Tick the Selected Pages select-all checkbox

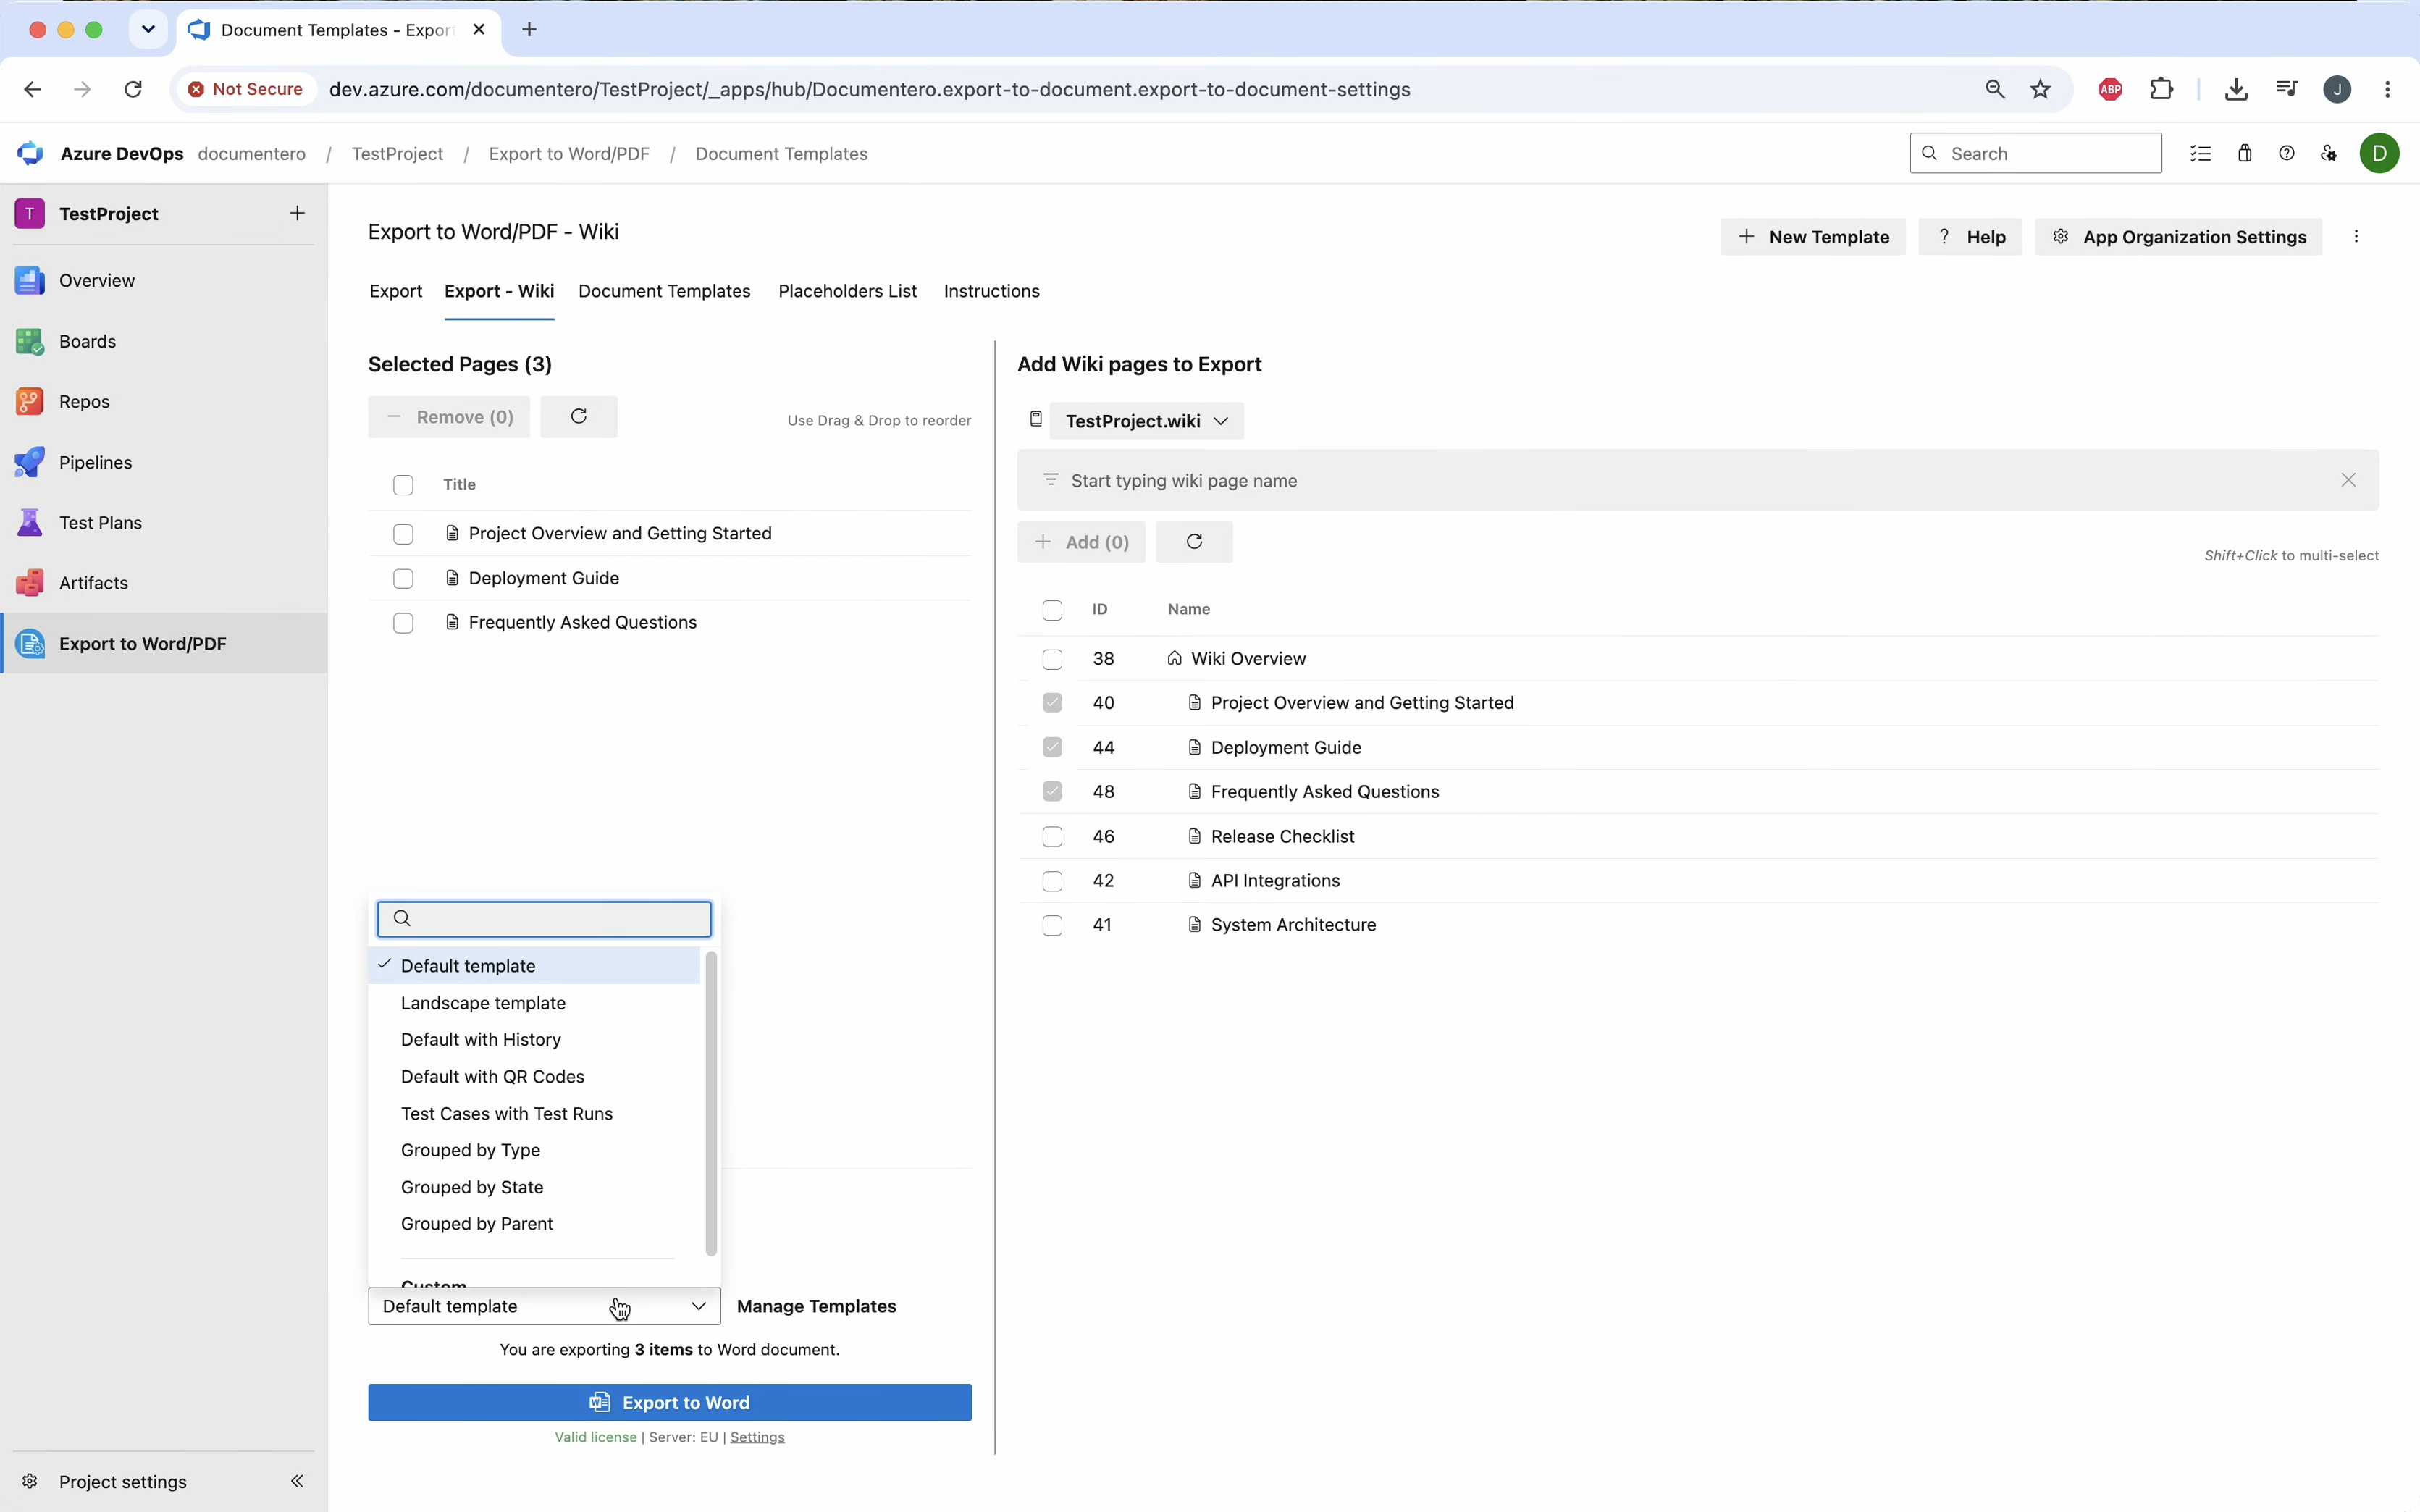pyautogui.click(x=403, y=485)
